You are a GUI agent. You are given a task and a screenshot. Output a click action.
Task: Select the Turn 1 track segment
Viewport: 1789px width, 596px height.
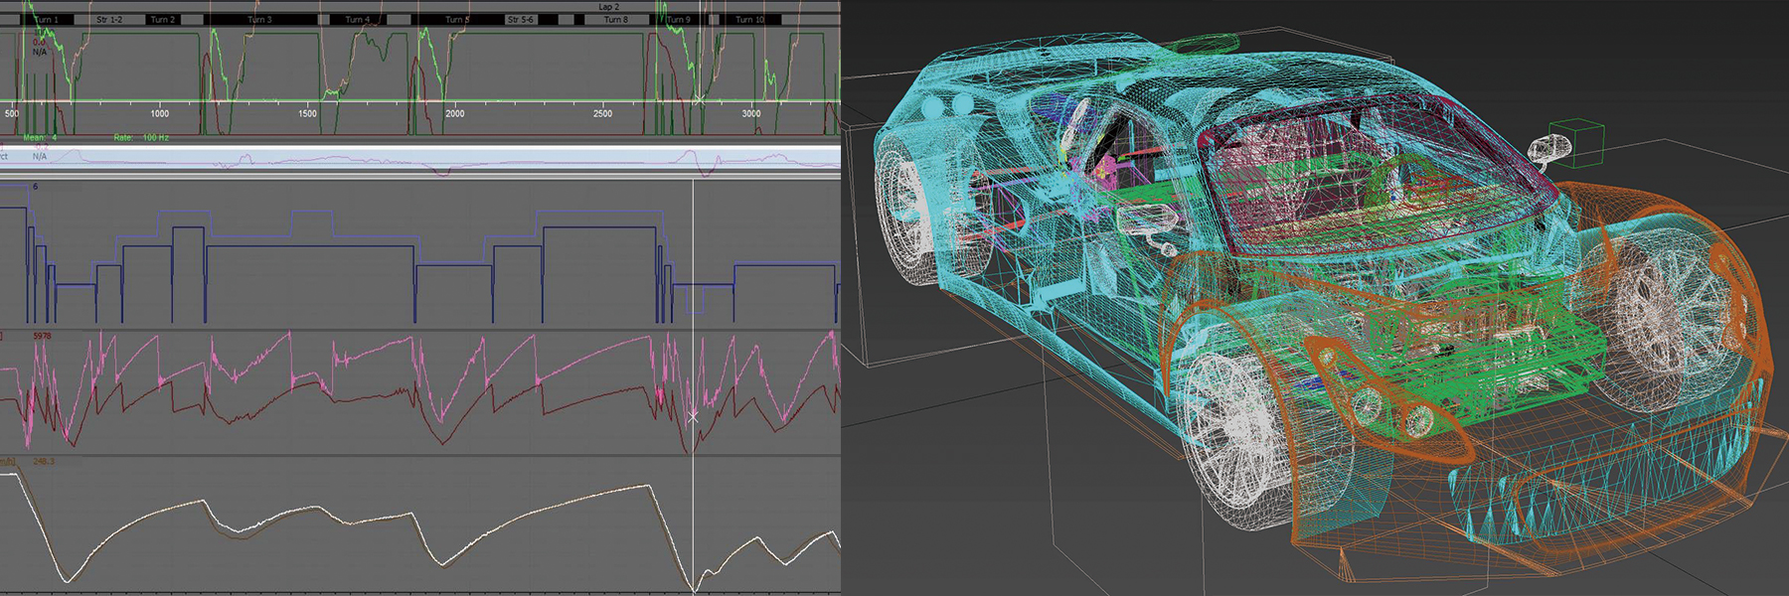(x=46, y=19)
